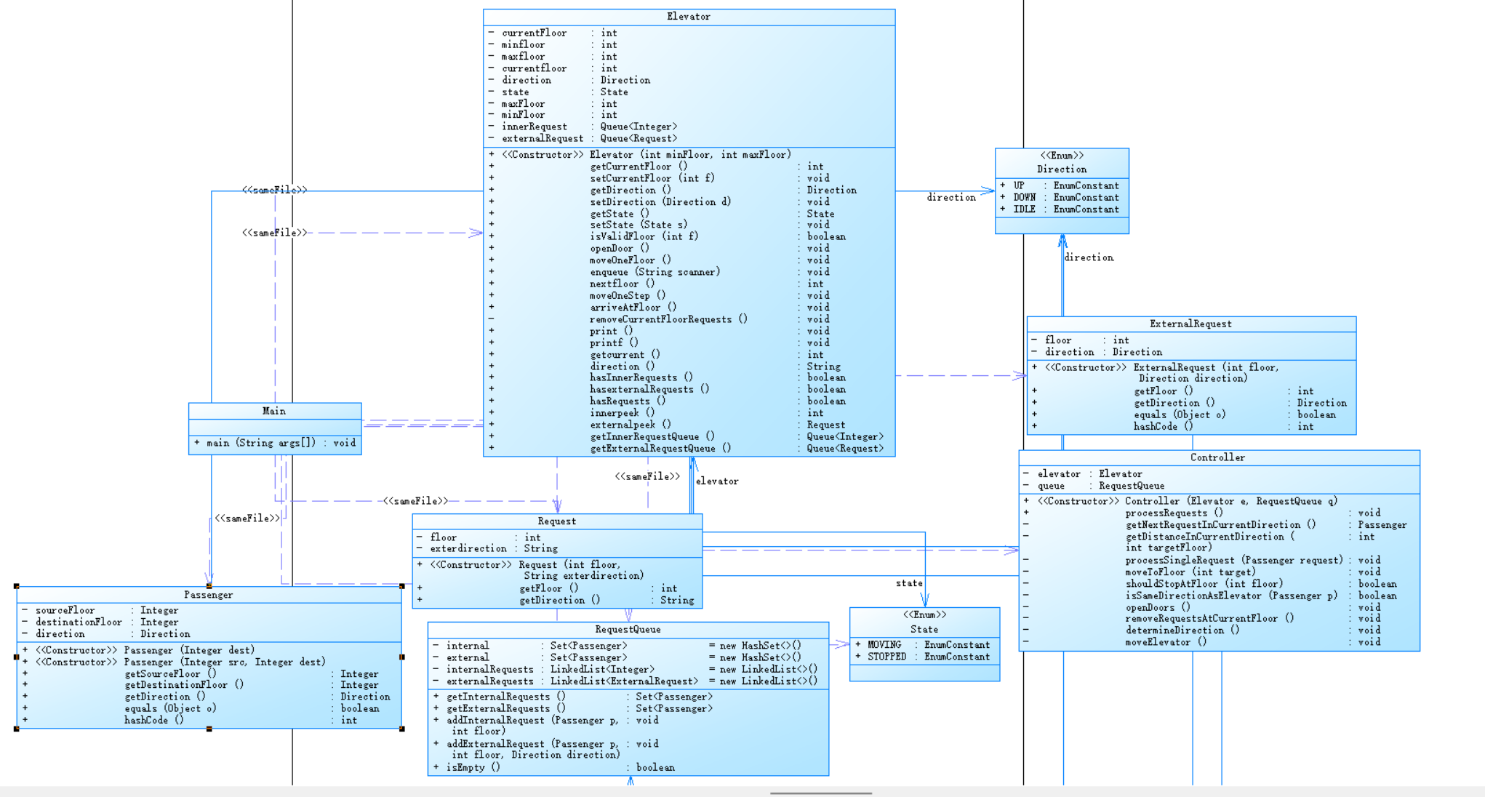Select the 'state' association label
The image size is (1485, 797).
click(x=908, y=583)
